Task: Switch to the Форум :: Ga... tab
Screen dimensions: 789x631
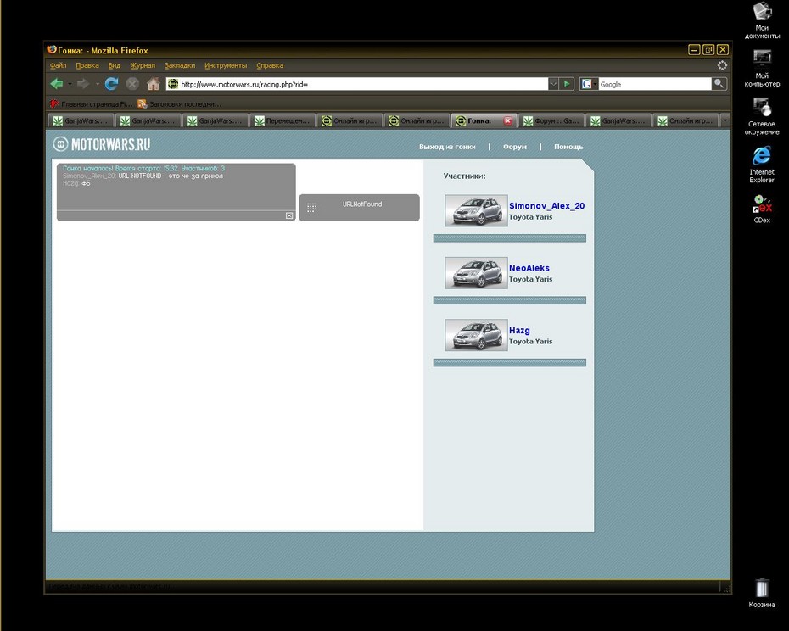Action: pos(551,120)
